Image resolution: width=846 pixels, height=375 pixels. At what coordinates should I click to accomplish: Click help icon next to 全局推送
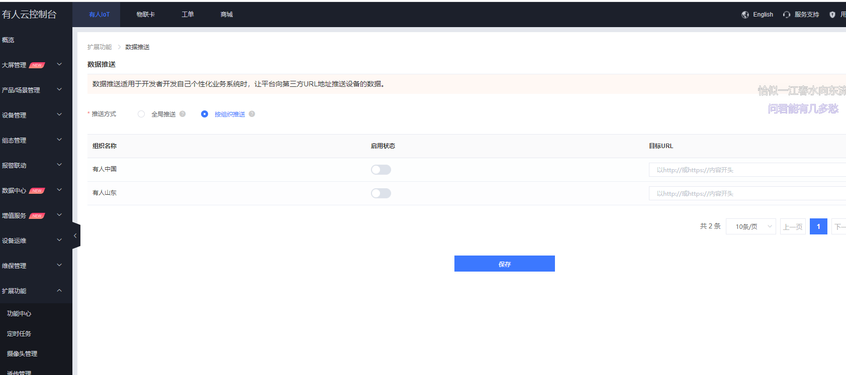point(182,114)
